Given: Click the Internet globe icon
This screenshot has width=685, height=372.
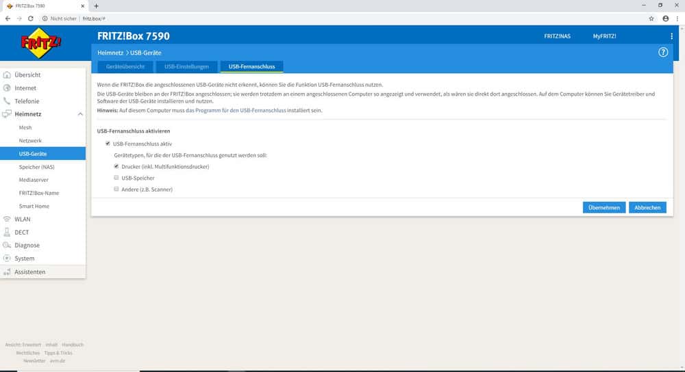Looking at the screenshot, I should click(8, 88).
